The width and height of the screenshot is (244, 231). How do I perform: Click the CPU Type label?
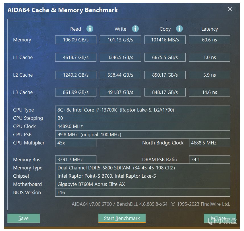(x=23, y=110)
